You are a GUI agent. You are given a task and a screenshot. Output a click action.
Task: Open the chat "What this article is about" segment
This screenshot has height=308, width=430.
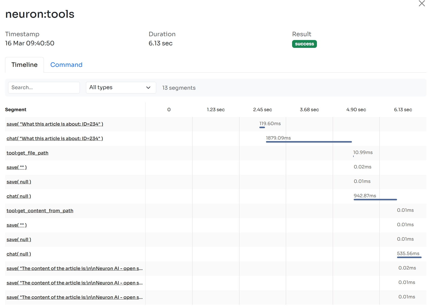55,139
